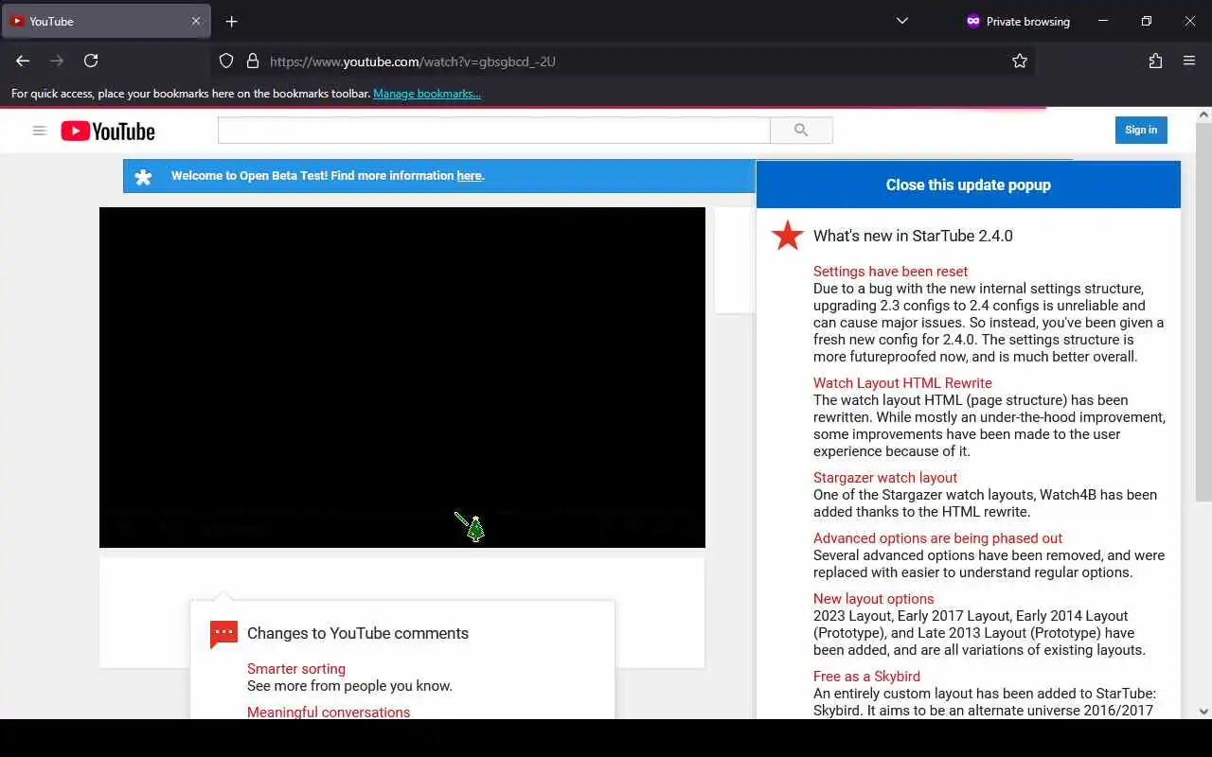Screen dimensions: 1212x757
Task: Click the site security padlock icon
Action: (x=253, y=61)
